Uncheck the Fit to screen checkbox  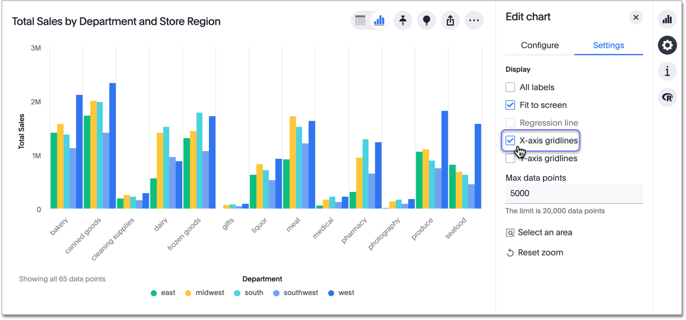pyautogui.click(x=510, y=105)
